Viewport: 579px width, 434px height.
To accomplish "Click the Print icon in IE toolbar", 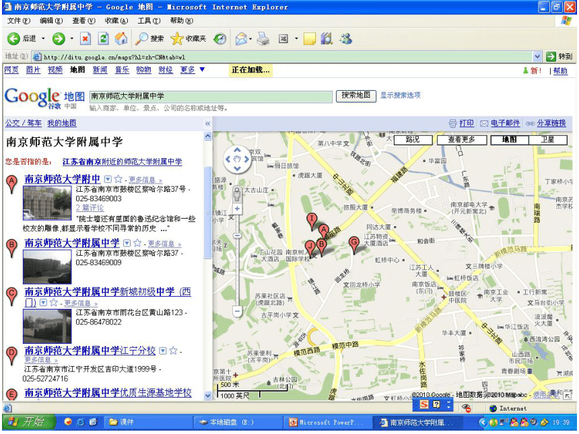I will pos(263,38).
